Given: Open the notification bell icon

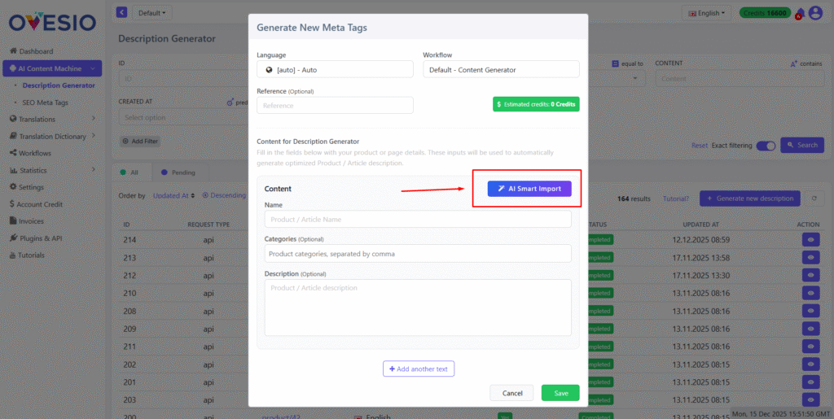Looking at the screenshot, I should point(801,13).
